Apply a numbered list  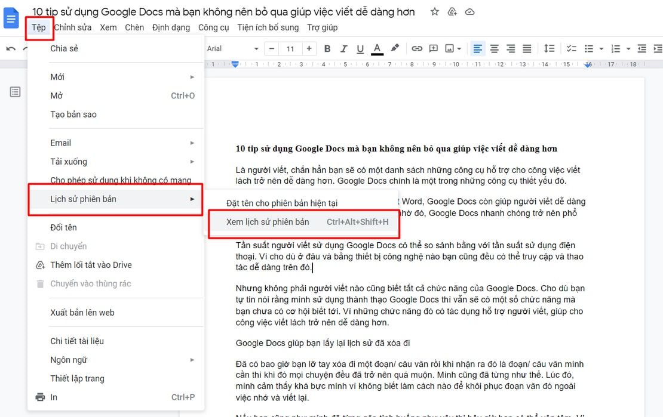pos(616,48)
